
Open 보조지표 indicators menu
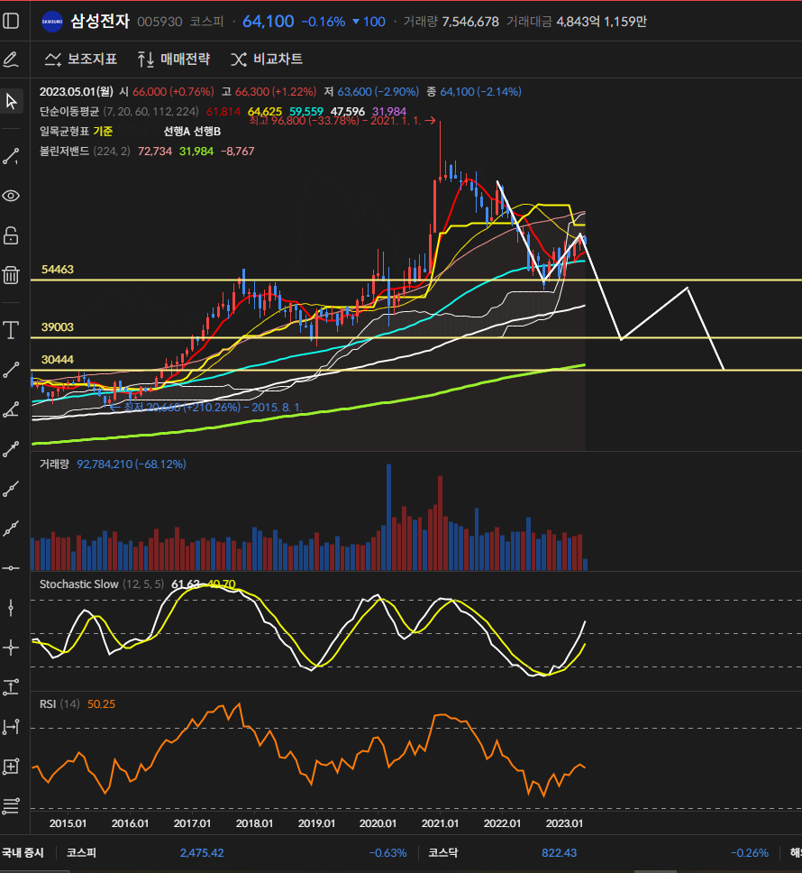[x=81, y=59]
